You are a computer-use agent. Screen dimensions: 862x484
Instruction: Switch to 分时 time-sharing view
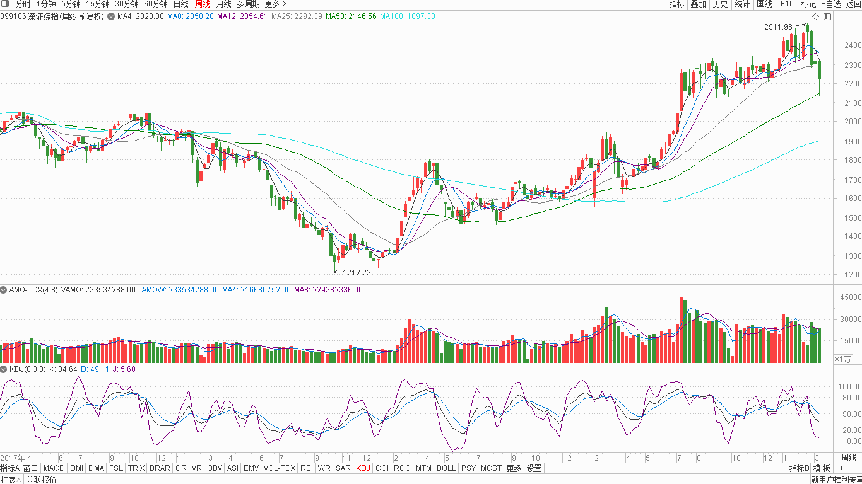(x=23, y=4)
